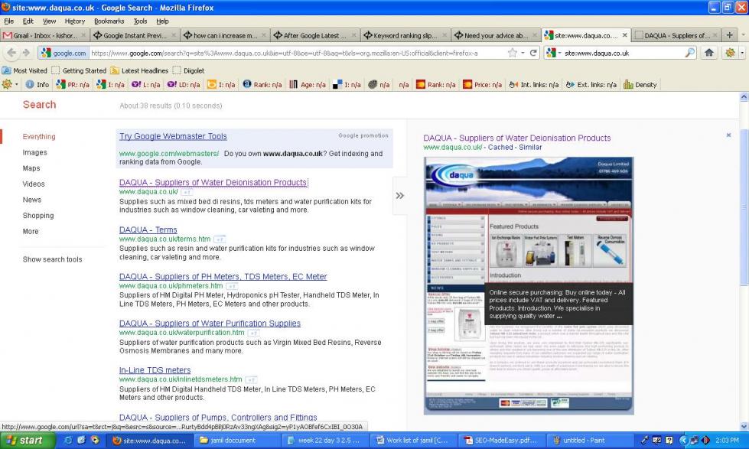Collapse the instant preview panel arrow
The width and height of the screenshot is (749, 449).
tap(399, 196)
